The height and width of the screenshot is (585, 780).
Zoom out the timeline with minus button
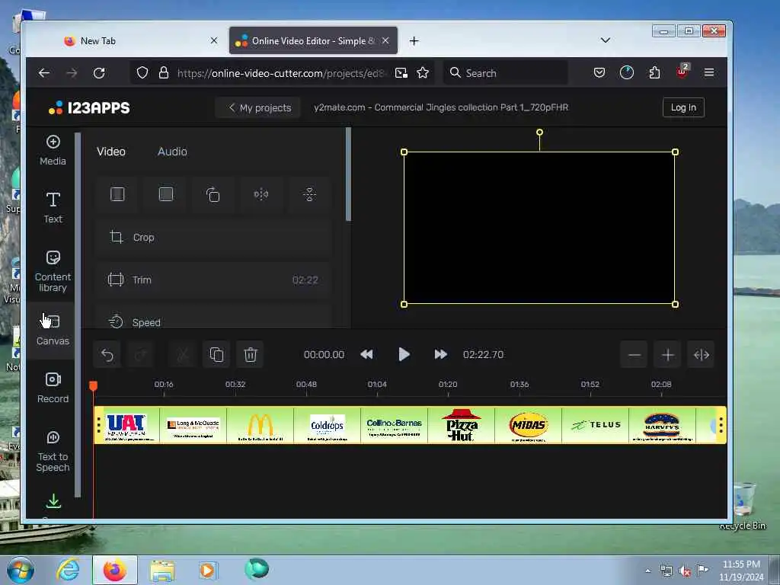click(634, 355)
